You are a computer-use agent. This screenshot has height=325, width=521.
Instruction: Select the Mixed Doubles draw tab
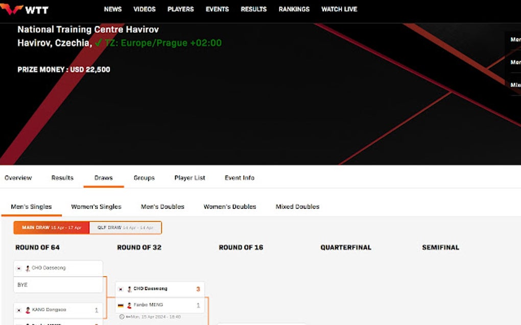click(x=297, y=207)
